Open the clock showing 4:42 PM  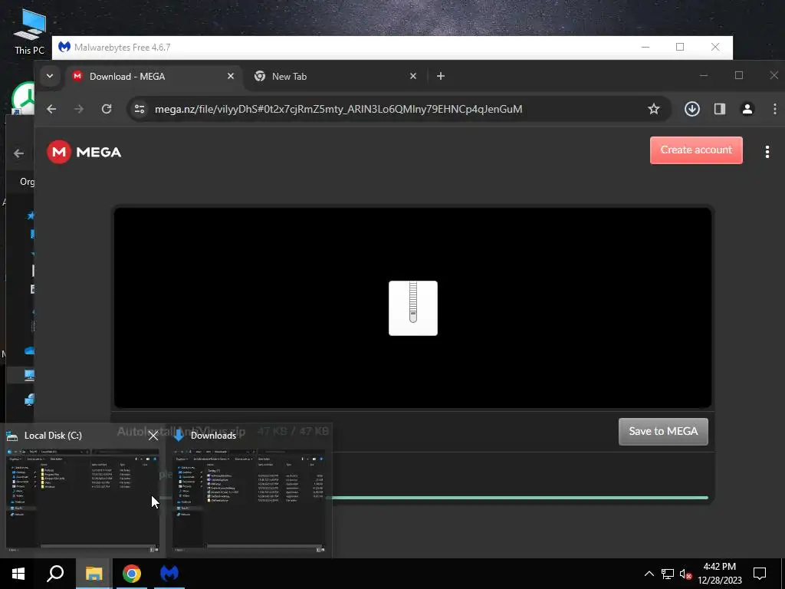coord(719,574)
